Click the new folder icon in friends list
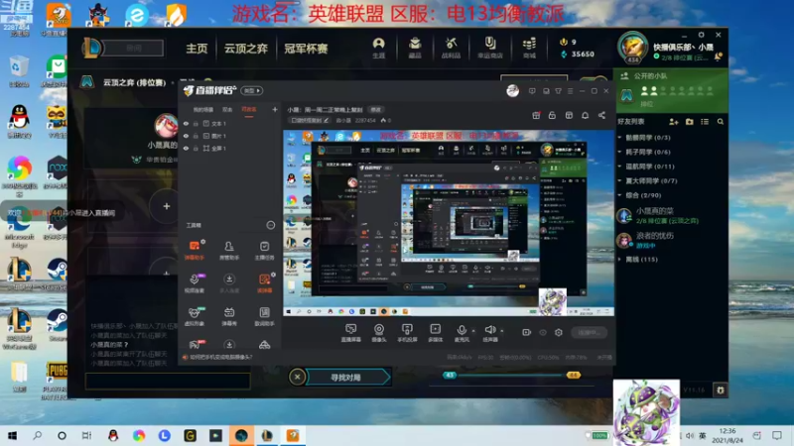794x446 pixels. coord(689,122)
